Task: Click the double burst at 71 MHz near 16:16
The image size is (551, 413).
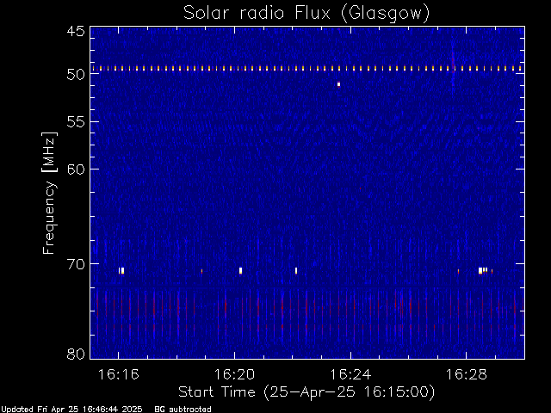Action: tap(121, 270)
